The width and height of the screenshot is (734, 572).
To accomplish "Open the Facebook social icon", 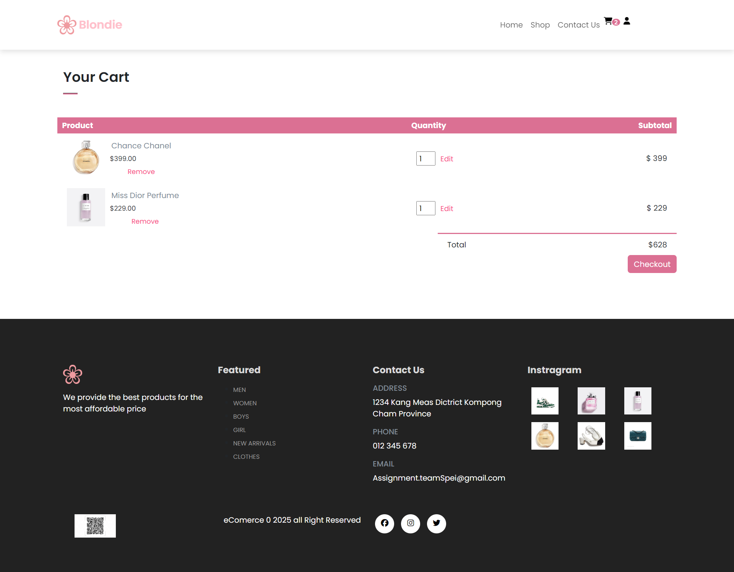I will [385, 523].
